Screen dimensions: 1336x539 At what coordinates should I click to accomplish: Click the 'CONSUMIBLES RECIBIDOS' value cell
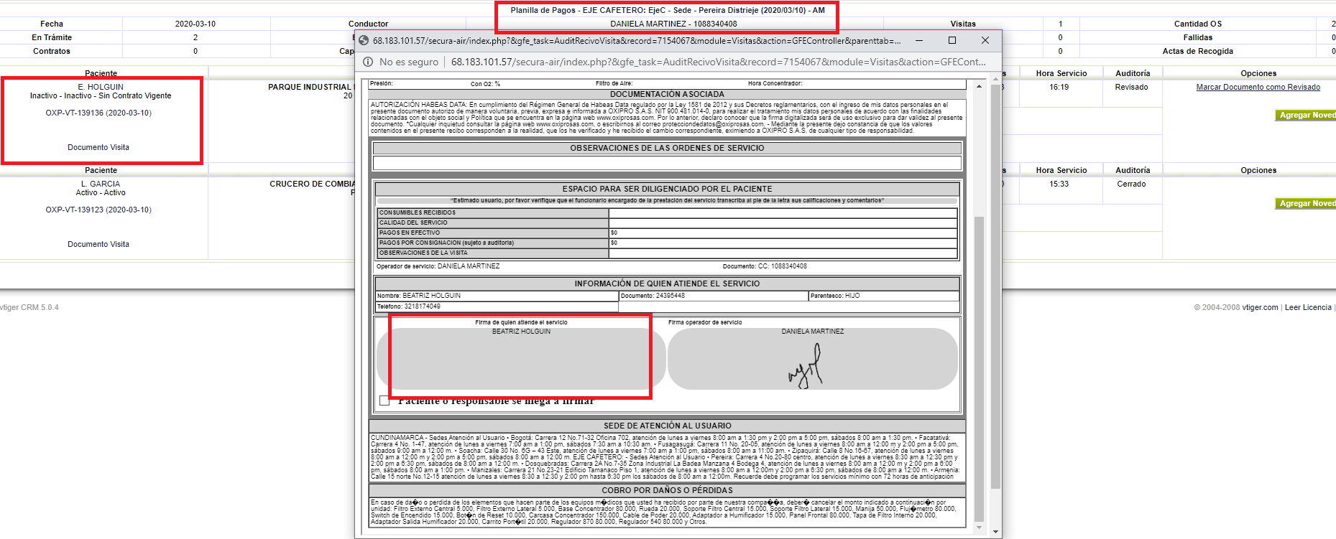click(x=783, y=212)
